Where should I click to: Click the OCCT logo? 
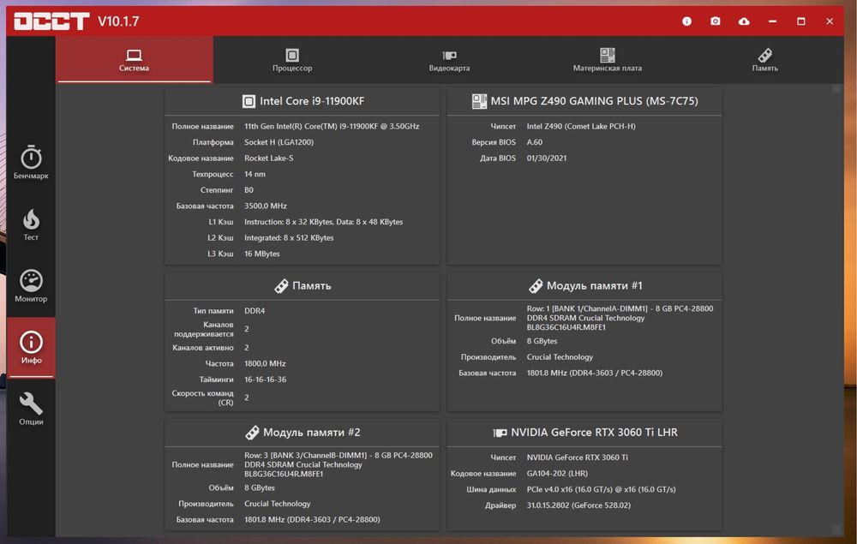(51, 21)
